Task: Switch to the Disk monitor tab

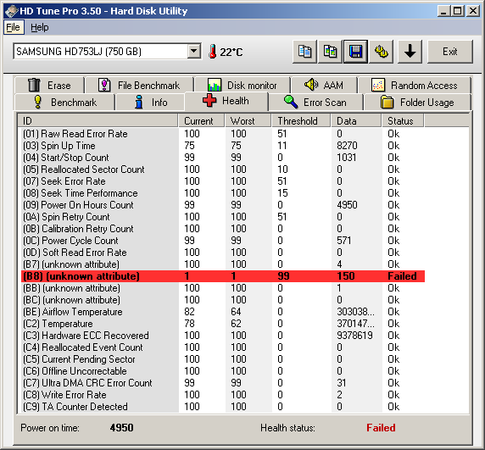Action: pyautogui.click(x=242, y=85)
